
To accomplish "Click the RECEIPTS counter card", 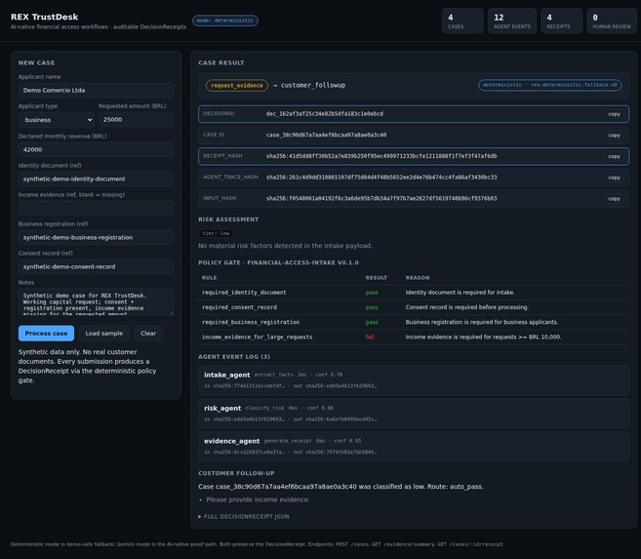I will tap(562, 20).
